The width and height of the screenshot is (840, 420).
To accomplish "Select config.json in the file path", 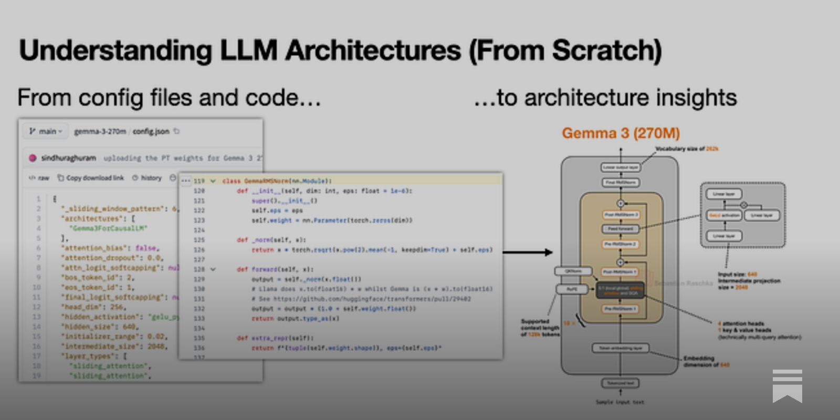I will tap(151, 131).
